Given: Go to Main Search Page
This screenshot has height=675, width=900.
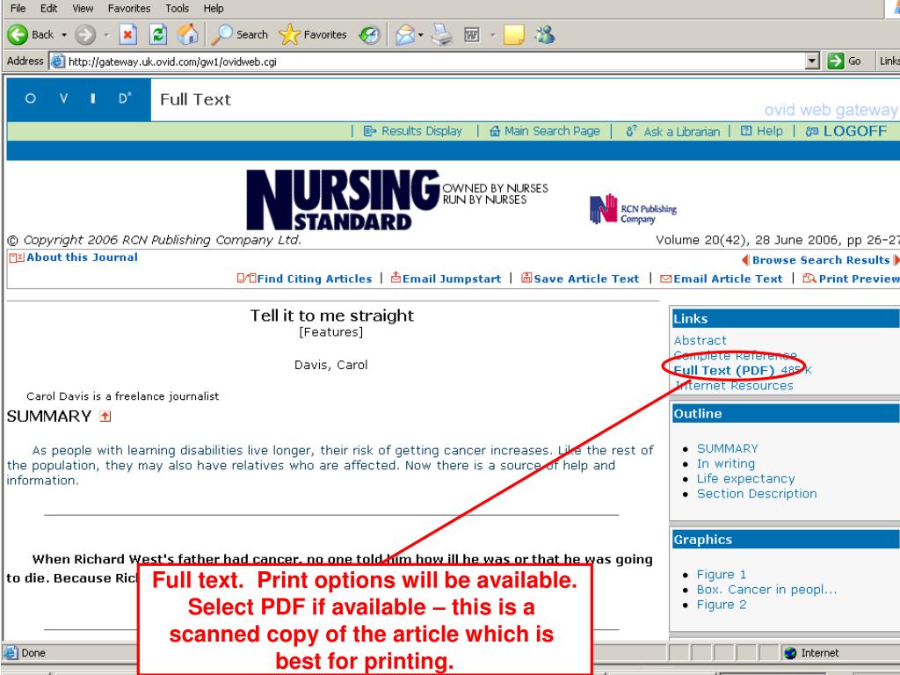Looking at the screenshot, I should (x=545, y=132).
